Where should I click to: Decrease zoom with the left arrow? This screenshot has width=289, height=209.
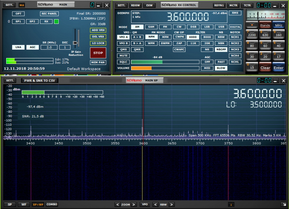(117, 204)
